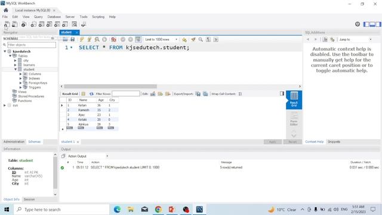Click the new SQL tab icon
Image resolution: width=382 pixels, height=215 pixels.
(x=7, y=24)
